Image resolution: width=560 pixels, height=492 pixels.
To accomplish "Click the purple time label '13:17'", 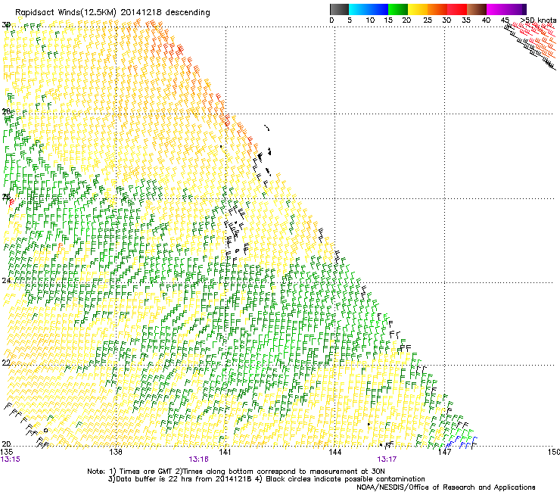I will [387, 459].
